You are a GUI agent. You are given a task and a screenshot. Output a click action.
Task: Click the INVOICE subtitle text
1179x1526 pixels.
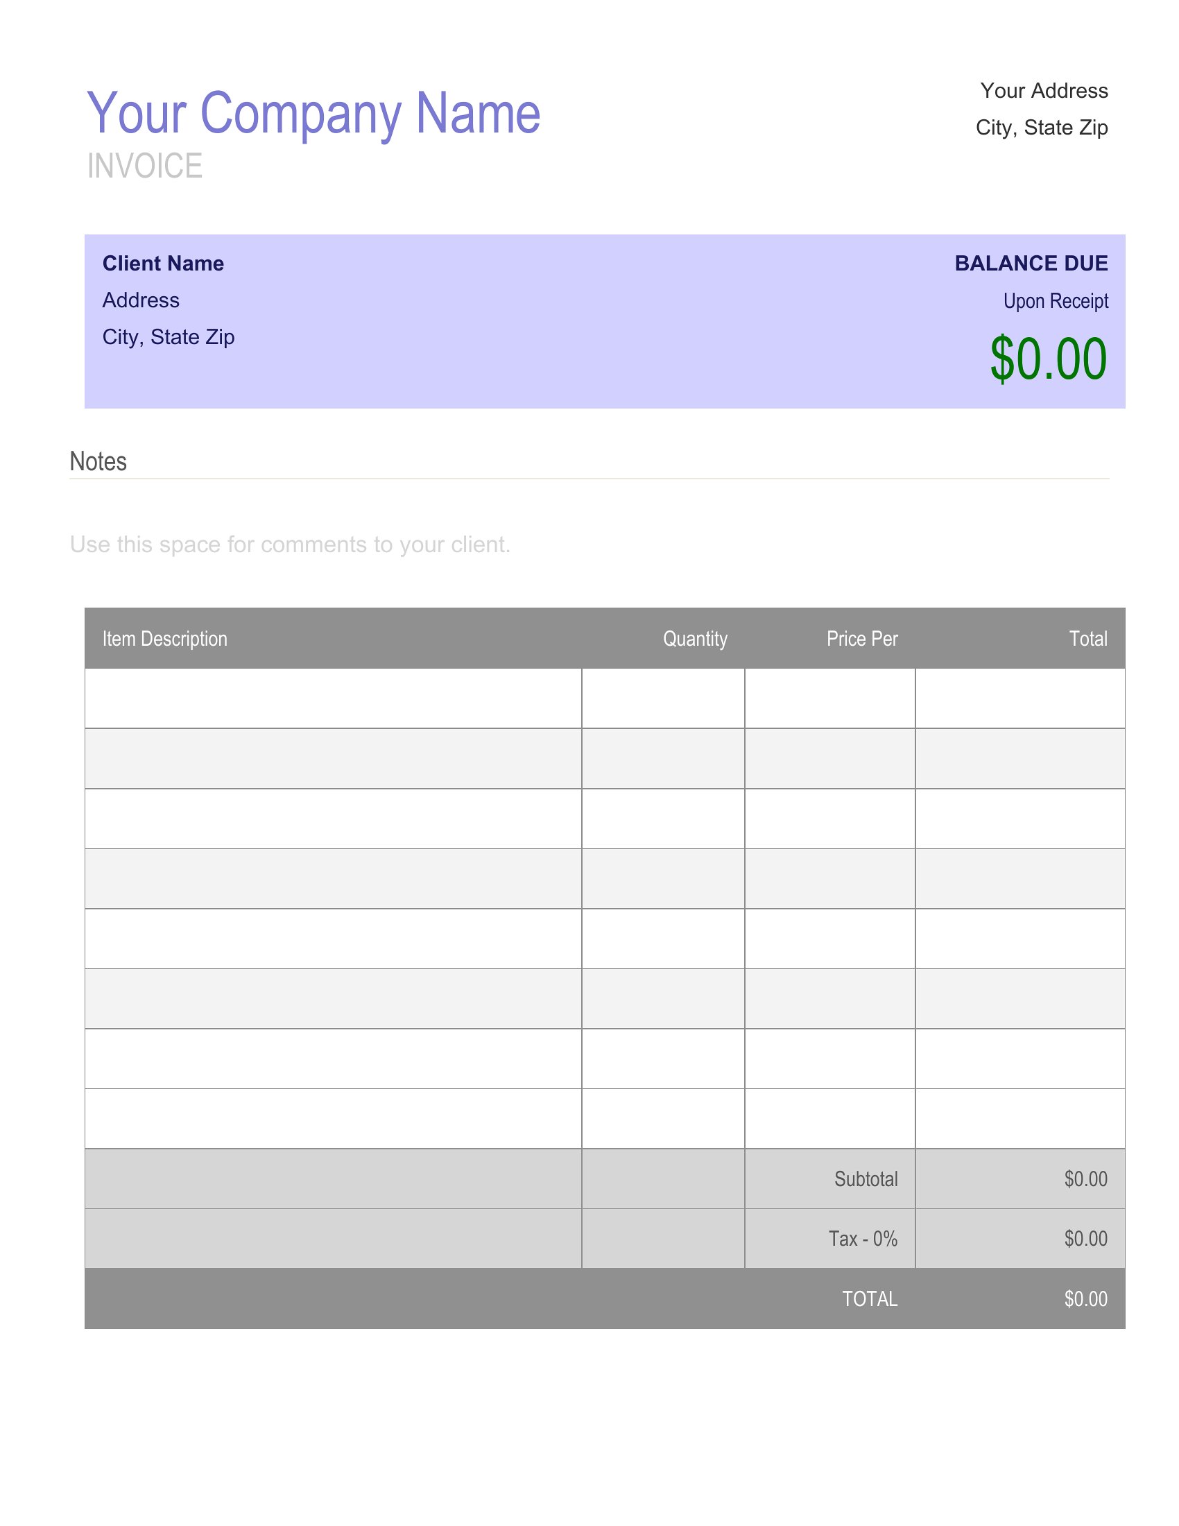[x=144, y=166]
